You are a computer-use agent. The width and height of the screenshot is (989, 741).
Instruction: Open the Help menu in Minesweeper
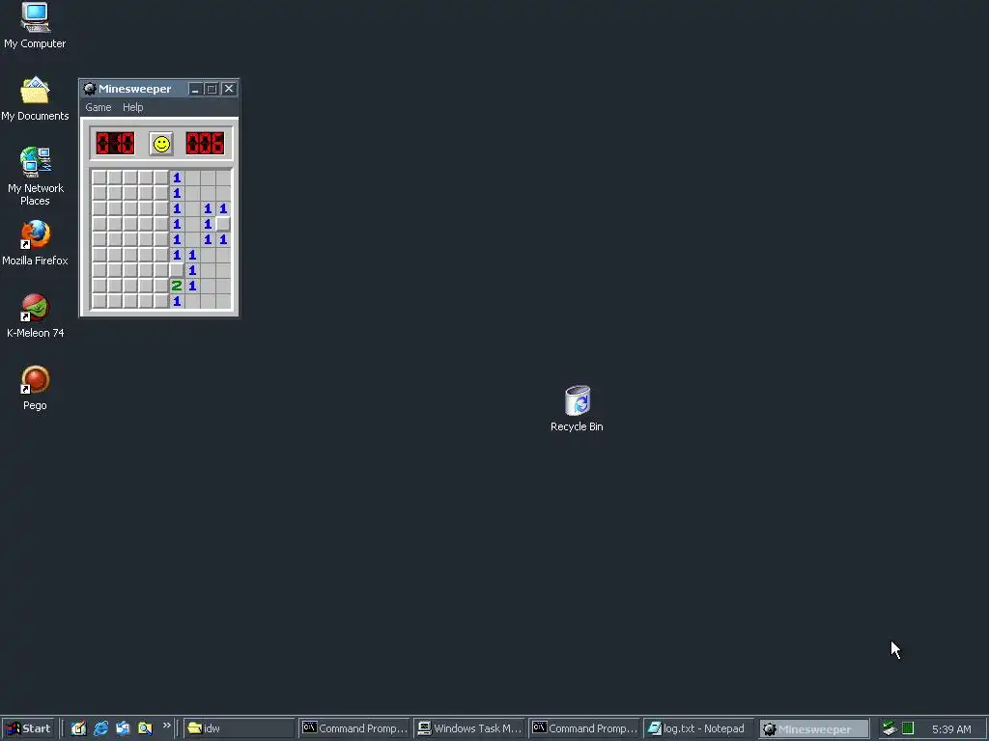[x=132, y=107]
